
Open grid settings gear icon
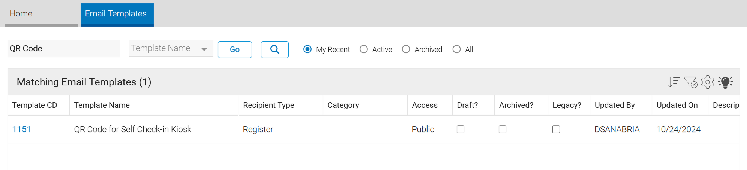[x=708, y=82]
